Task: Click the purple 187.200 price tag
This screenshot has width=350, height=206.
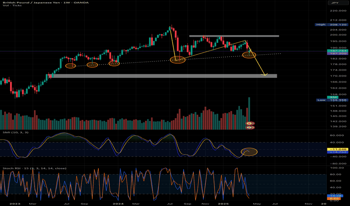Action: click(x=337, y=54)
